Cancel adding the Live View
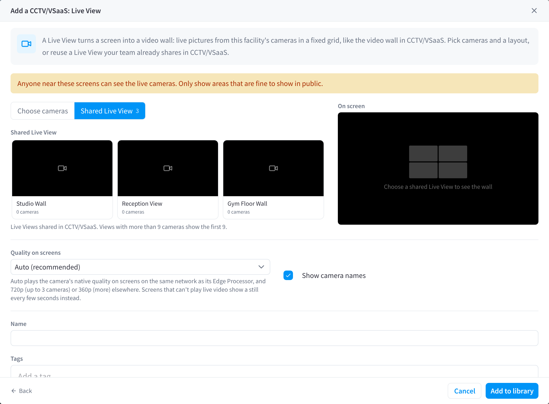 [x=465, y=391]
